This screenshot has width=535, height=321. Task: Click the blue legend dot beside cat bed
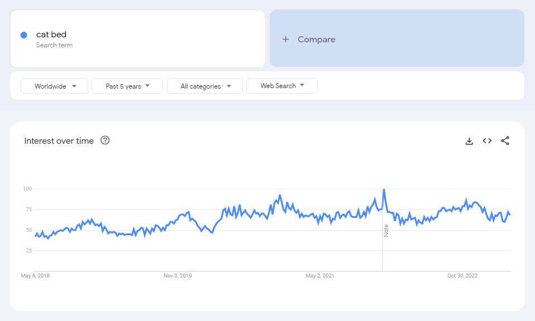(x=23, y=35)
